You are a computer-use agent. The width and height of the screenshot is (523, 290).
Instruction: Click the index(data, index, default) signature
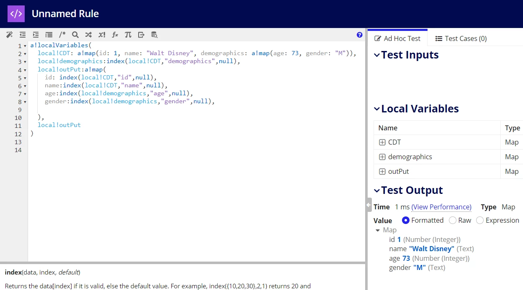coord(42,272)
